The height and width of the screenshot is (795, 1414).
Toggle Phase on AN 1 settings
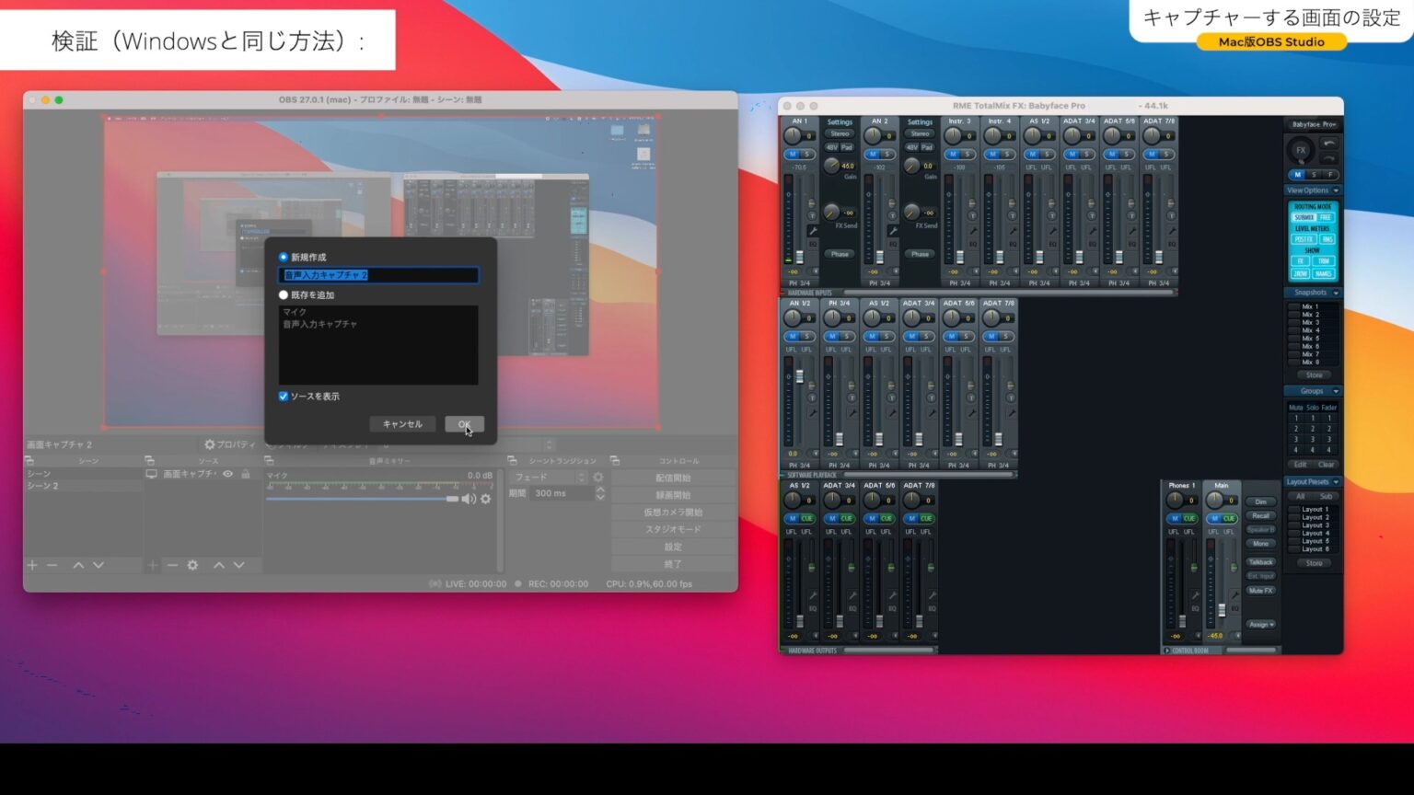pyautogui.click(x=840, y=254)
